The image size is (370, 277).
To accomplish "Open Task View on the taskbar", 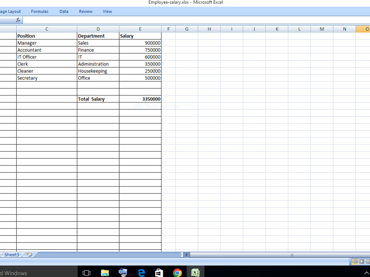I will point(86,273).
